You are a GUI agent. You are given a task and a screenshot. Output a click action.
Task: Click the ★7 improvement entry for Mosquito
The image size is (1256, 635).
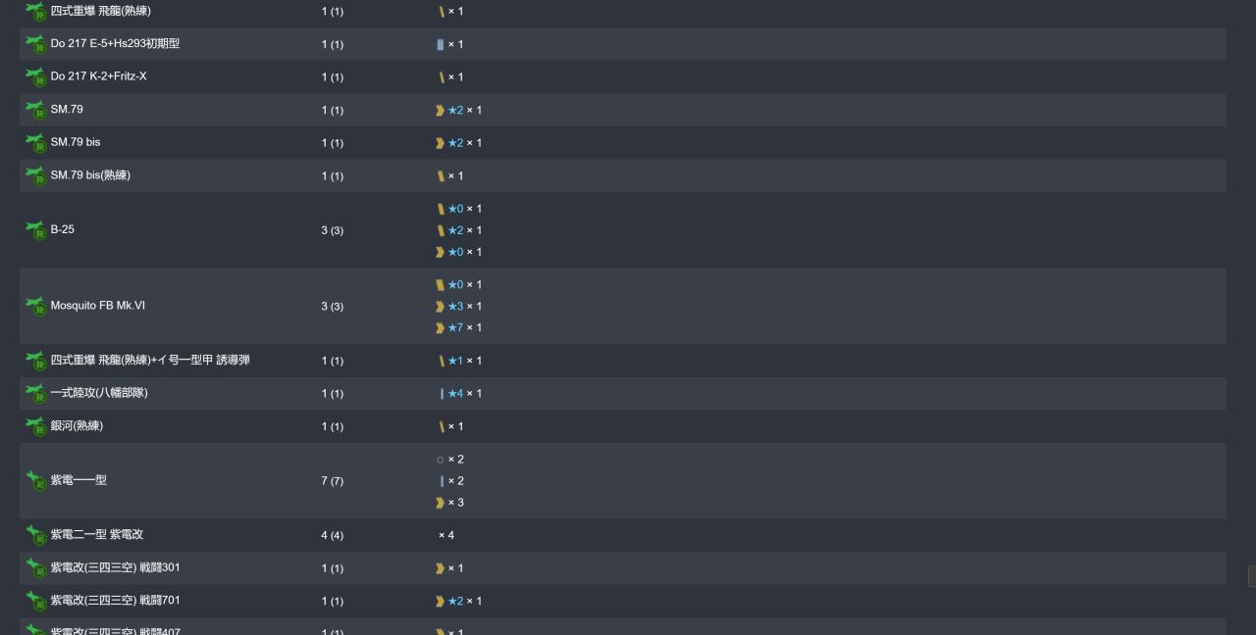[455, 328]
